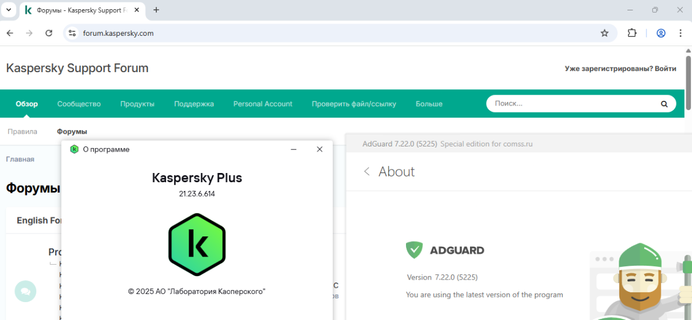The width and height of the screenshot is (692, 320).
Task: Go back to previous page
Action: point(10,33)
